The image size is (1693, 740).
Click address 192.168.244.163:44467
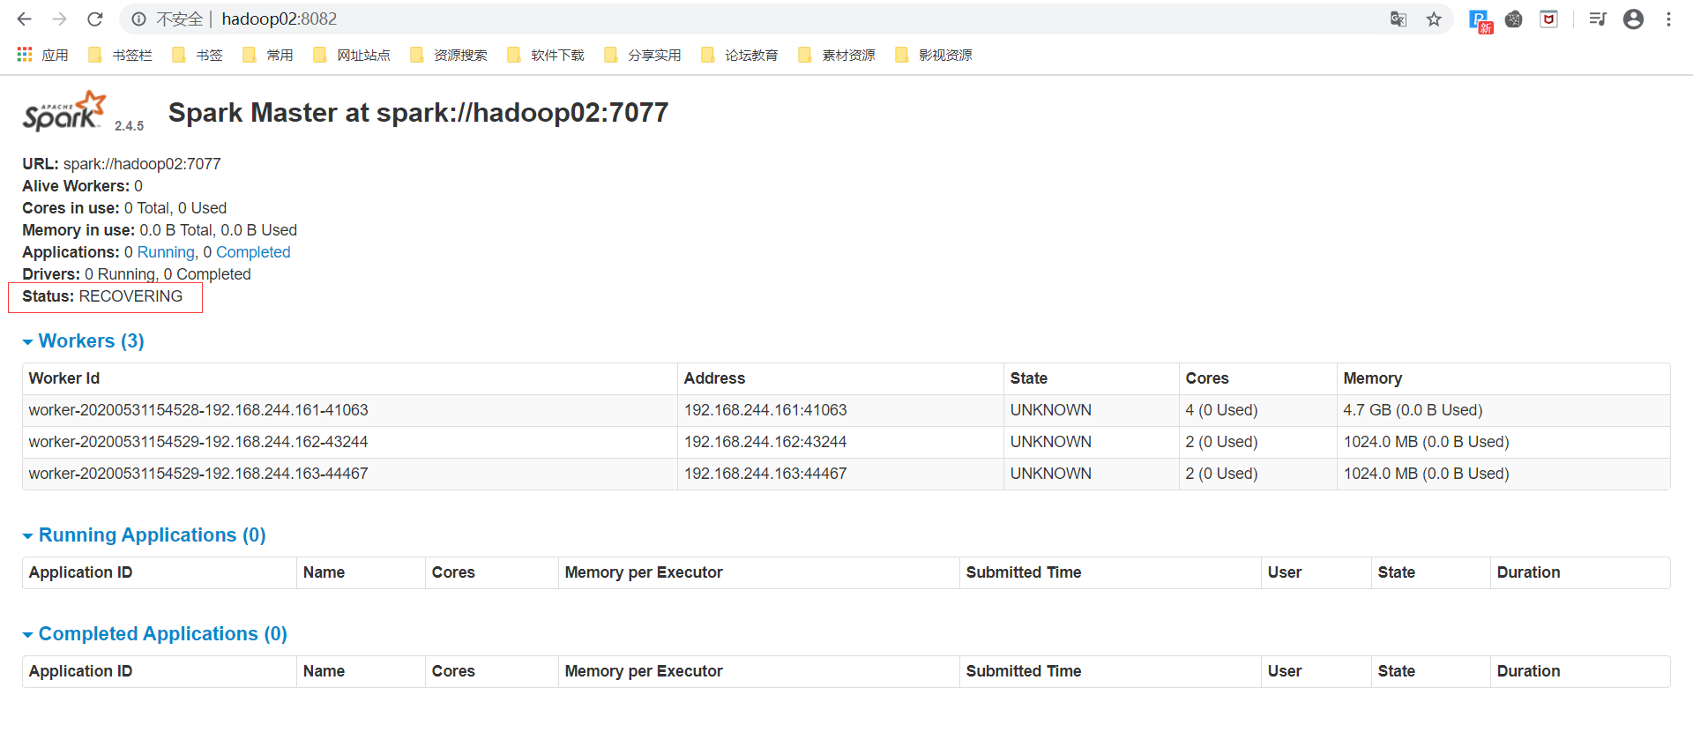click(x=765, y=474)
